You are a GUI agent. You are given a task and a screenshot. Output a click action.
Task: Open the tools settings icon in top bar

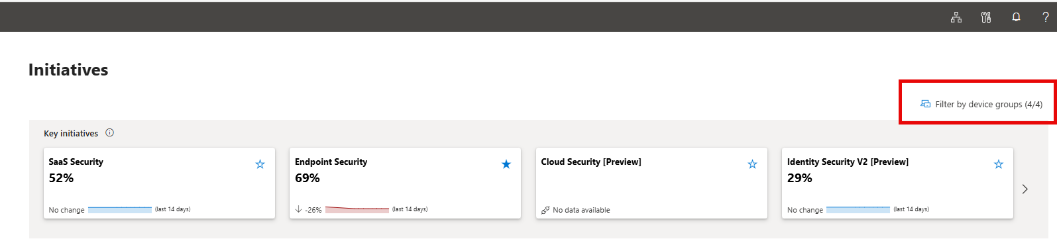pos(985,17)
